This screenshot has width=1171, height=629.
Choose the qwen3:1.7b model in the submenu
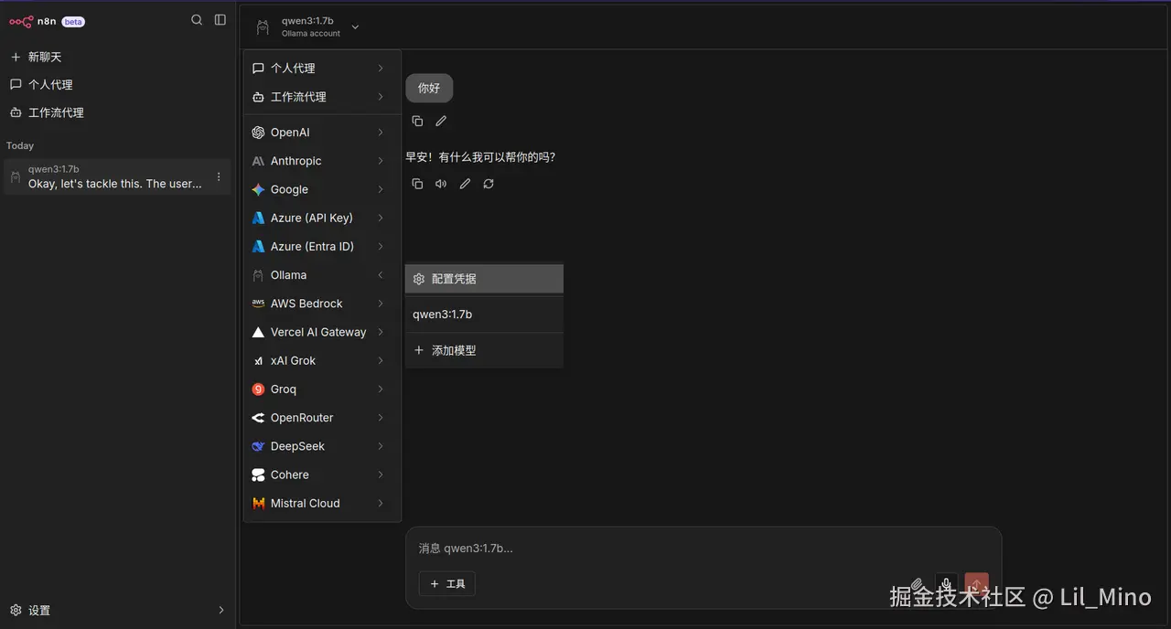pyautogui.click(x=484, y=314)
